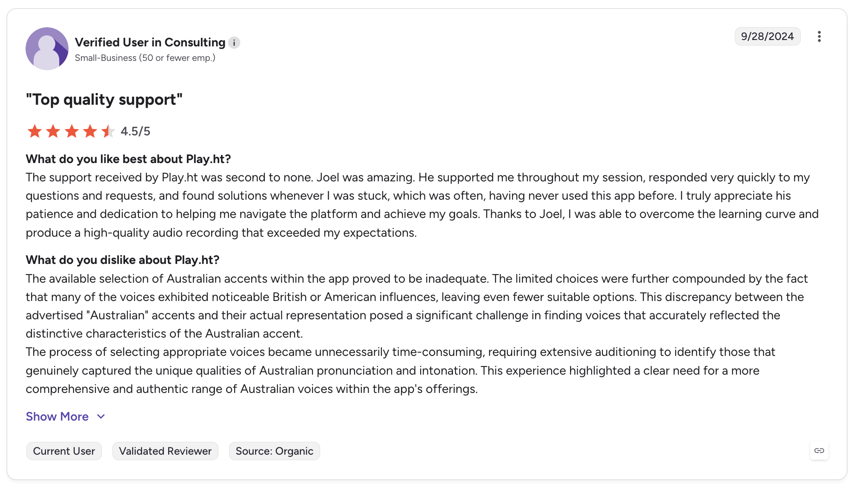854x487 pixels.
Task: Click the half-filled fifth star
Action: [x=108, y=131]
